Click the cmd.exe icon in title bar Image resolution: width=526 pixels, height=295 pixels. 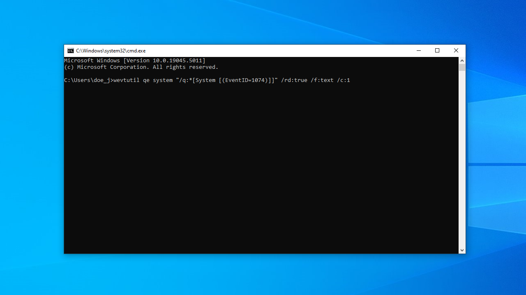(71, 51)
